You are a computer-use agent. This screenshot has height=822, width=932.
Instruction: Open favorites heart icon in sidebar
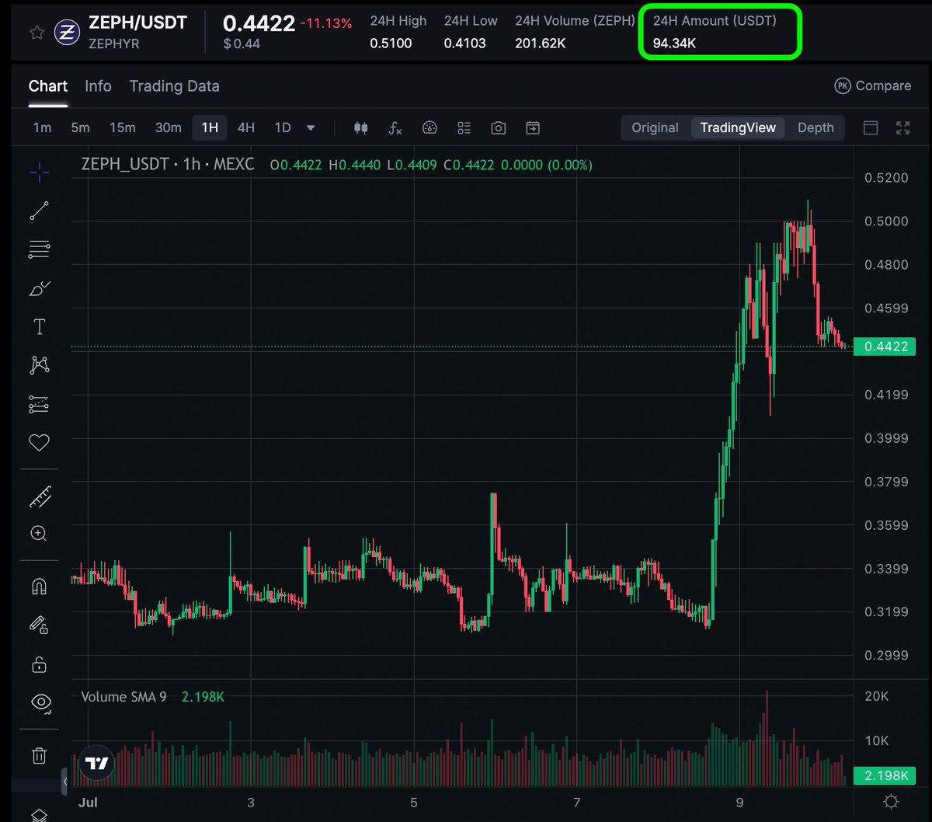tap(40, 443)
